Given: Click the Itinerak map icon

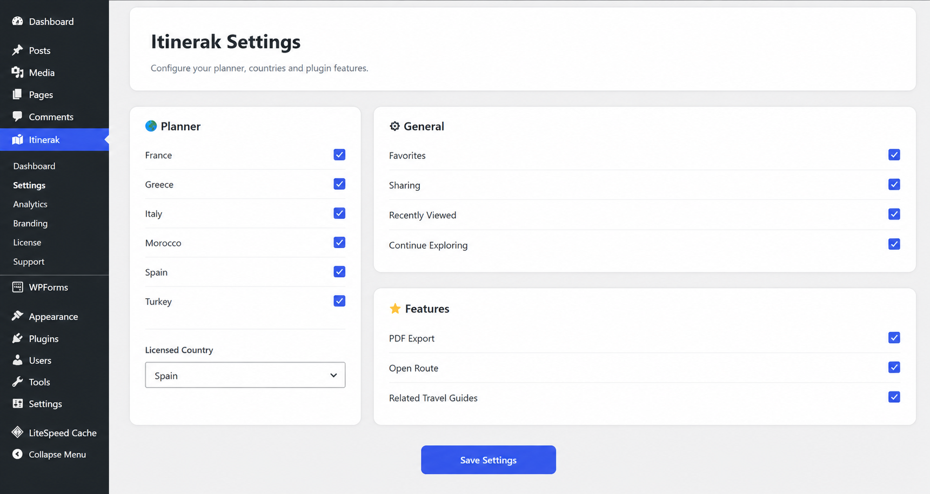Looking at the screenshot, I should pos(17,139).
